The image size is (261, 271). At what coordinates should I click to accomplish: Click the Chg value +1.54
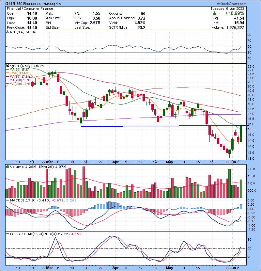pyautogui.click(x=239, y=18)
